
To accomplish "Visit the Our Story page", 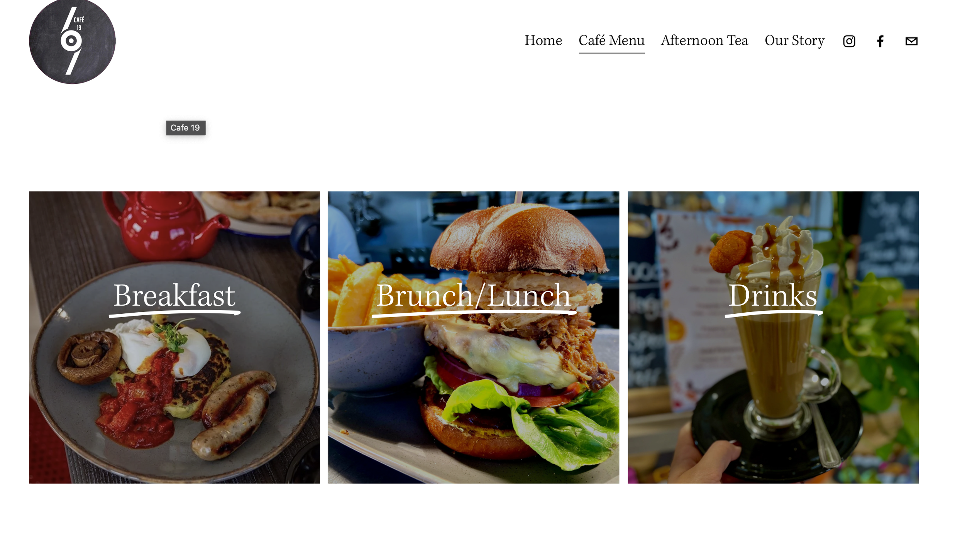I will [794, 41].
